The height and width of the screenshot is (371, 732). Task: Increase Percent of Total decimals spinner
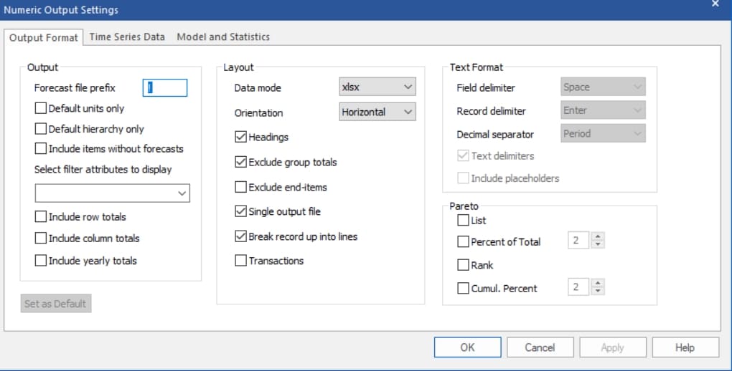599,238
